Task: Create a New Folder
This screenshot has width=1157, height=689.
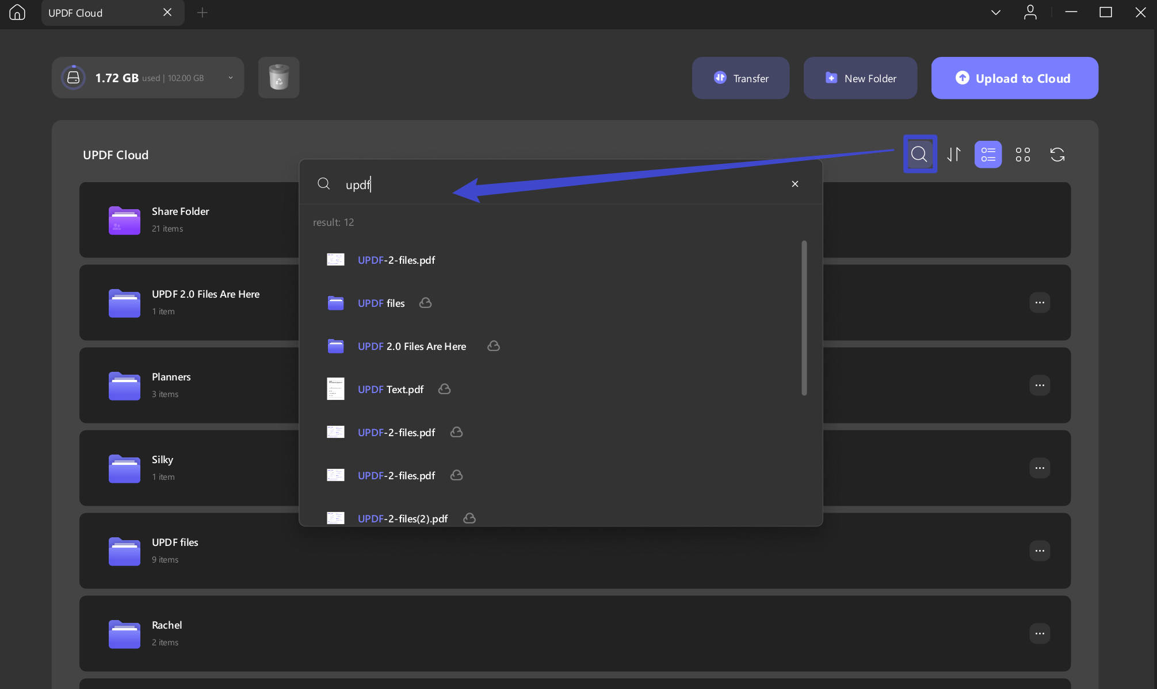Action: pyautogui.click(x=860, y=78)
